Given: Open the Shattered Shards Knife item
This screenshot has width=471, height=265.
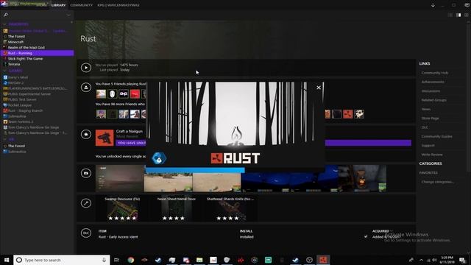Looking at the screenshot, I should 230,208.
